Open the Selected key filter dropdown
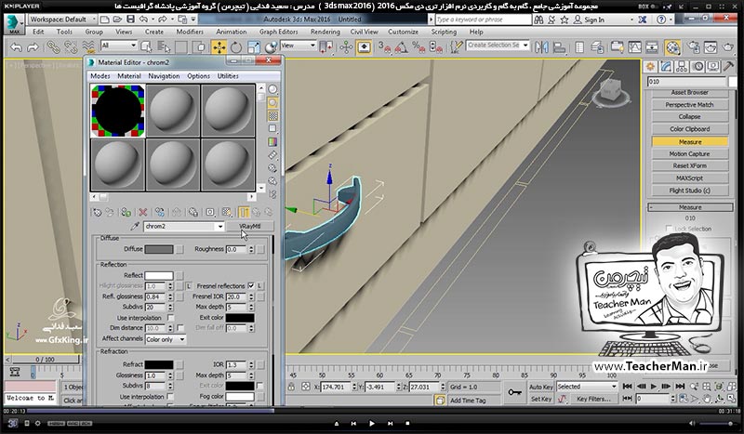This screenshot has height=434, width=744. [587, 387]
